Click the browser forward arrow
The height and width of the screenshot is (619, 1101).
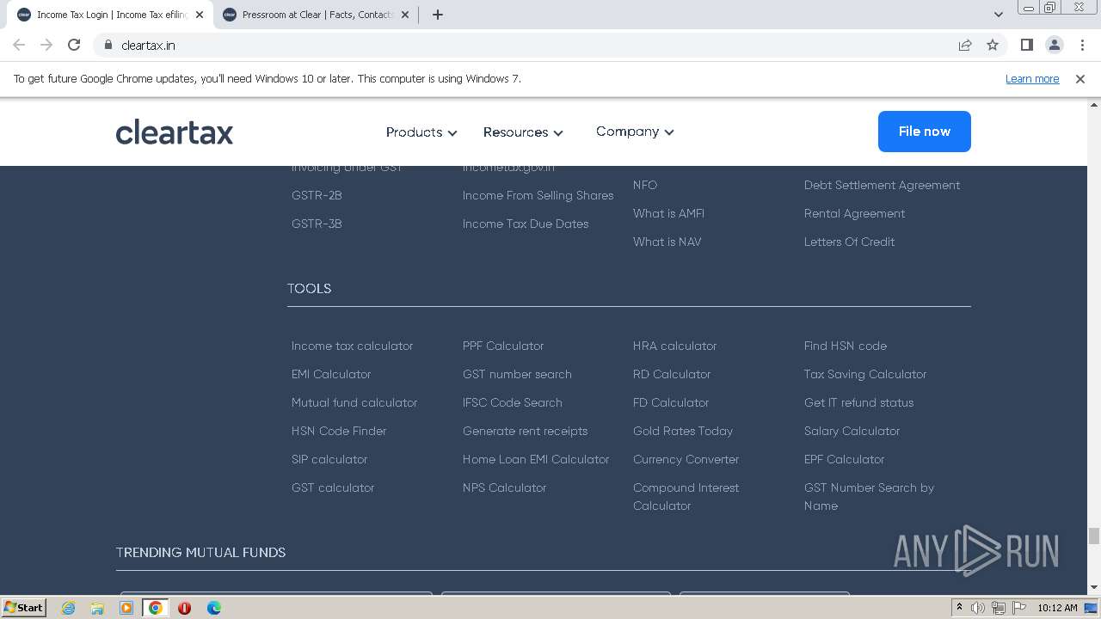46,45
